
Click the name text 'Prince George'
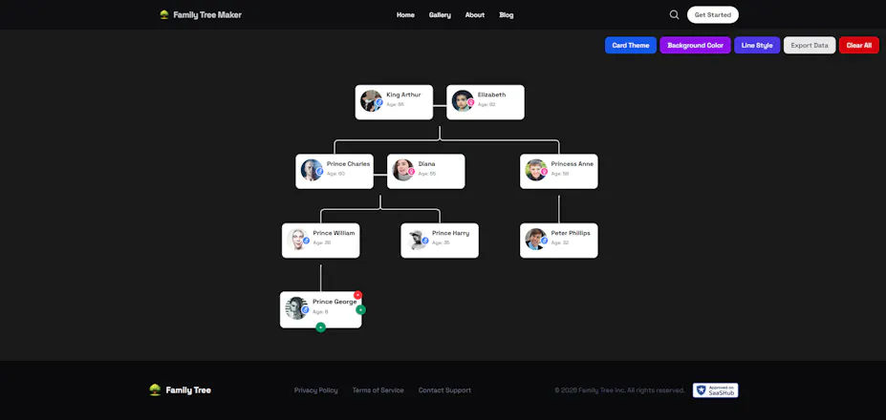pos(335,302)
